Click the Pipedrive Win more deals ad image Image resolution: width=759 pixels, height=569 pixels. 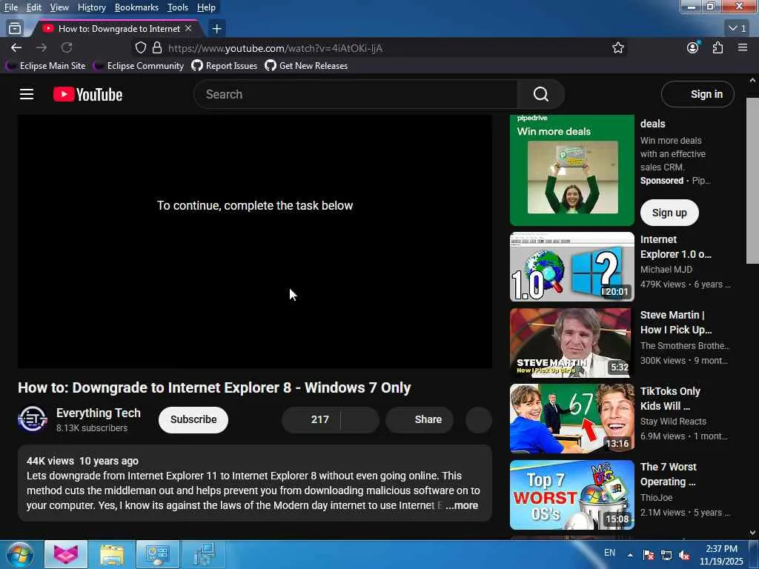pyautogui.click(x=571, y=170)
